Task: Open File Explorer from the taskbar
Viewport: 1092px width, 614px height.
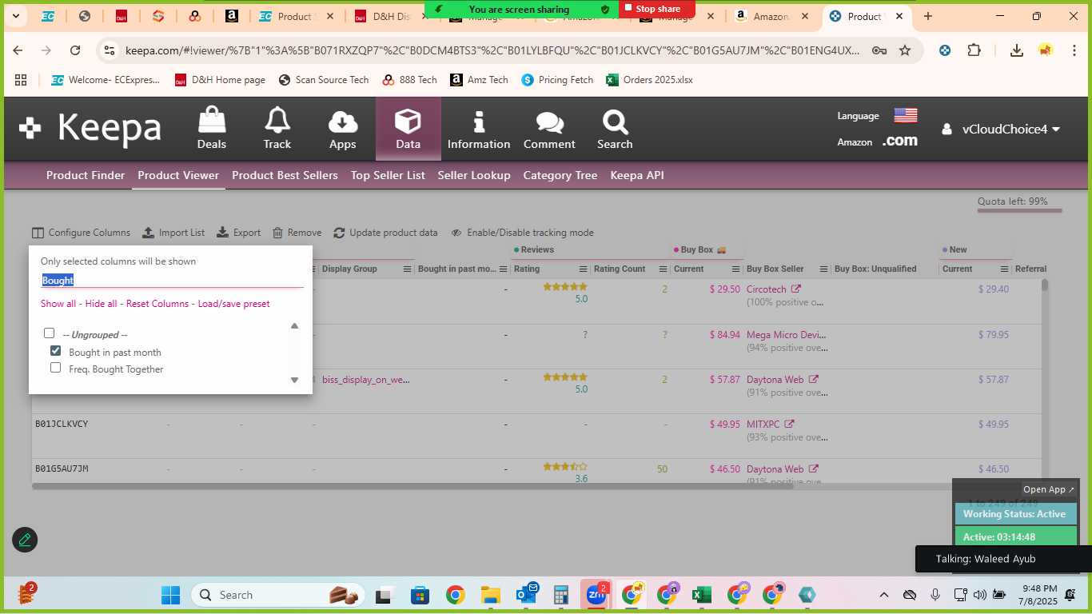Action: pos(490,595)
